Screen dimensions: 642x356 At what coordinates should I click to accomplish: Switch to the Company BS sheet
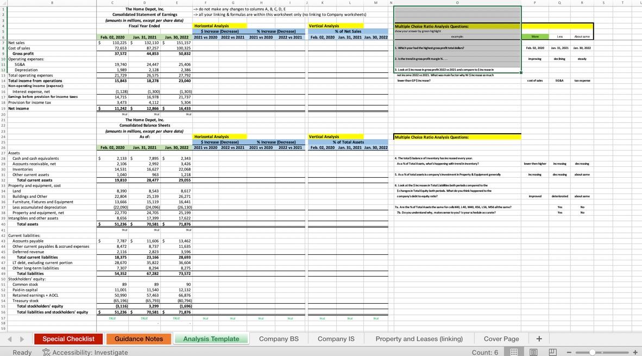(279, 339)
